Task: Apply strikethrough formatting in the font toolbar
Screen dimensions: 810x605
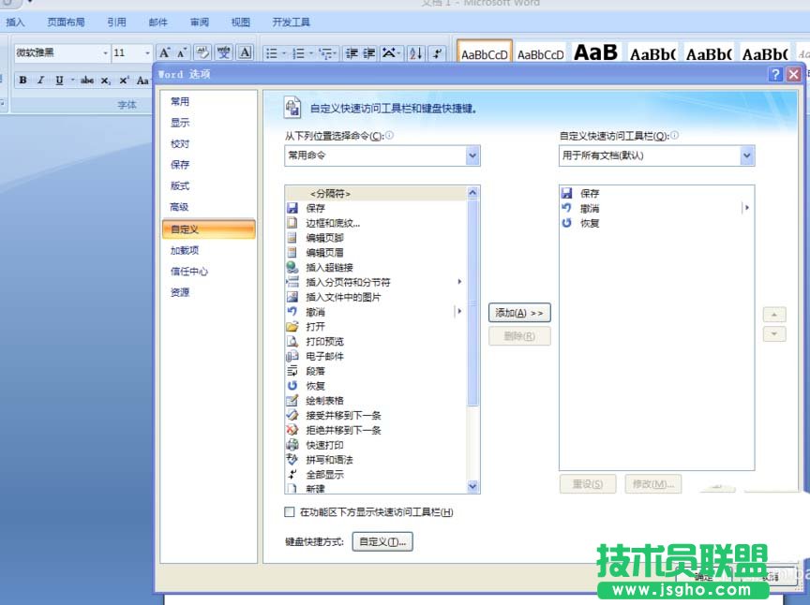Action: coord(88,81)
